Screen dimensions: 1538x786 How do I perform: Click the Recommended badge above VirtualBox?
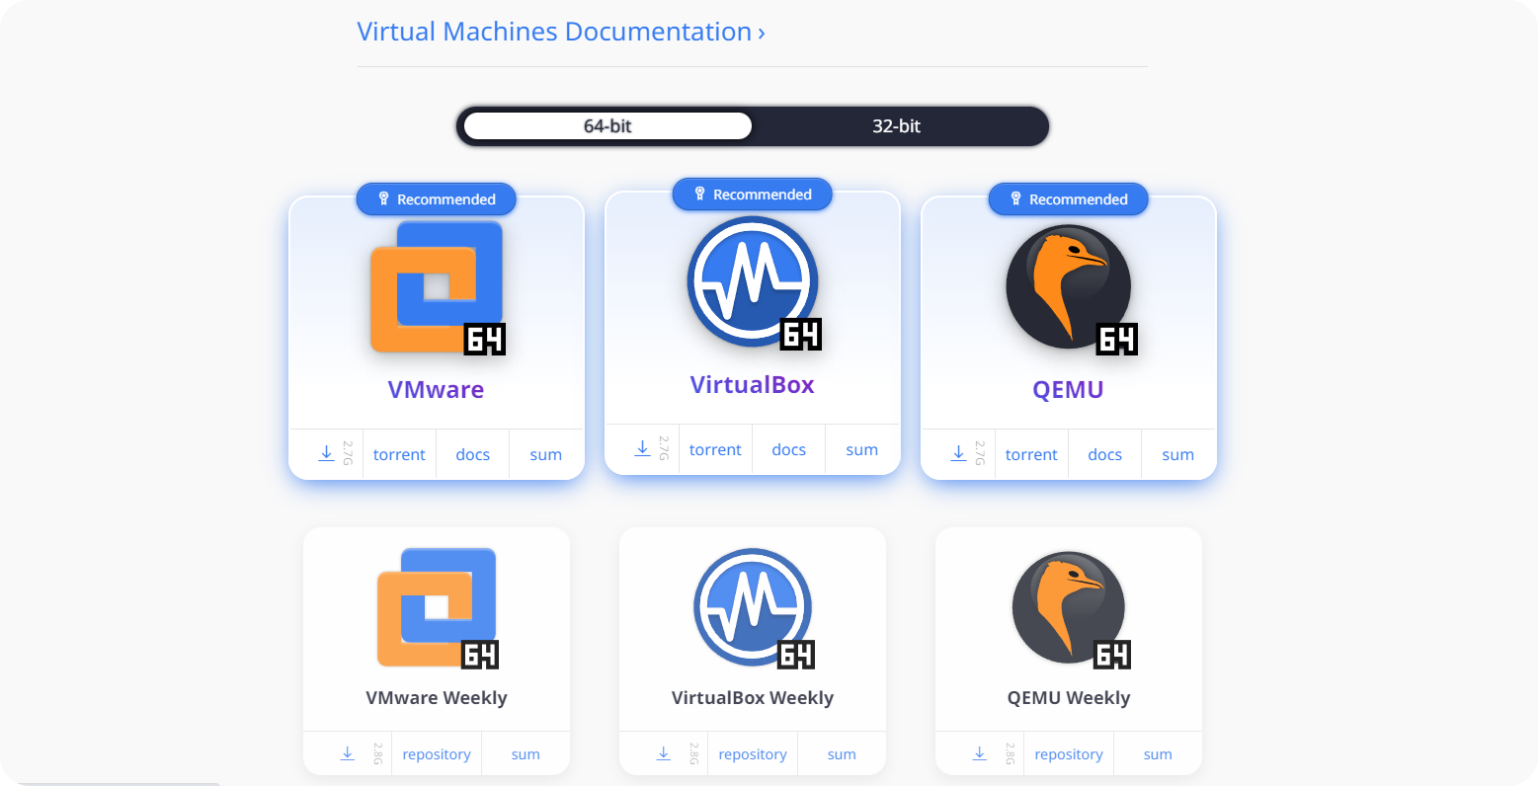(753, 195)
